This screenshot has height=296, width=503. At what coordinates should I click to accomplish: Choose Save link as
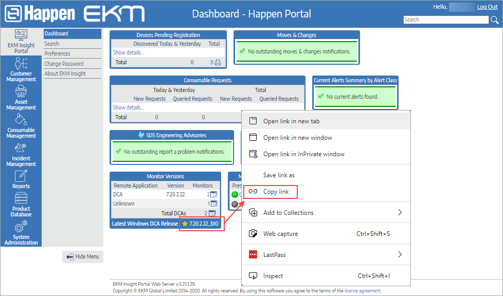(326, 175)
